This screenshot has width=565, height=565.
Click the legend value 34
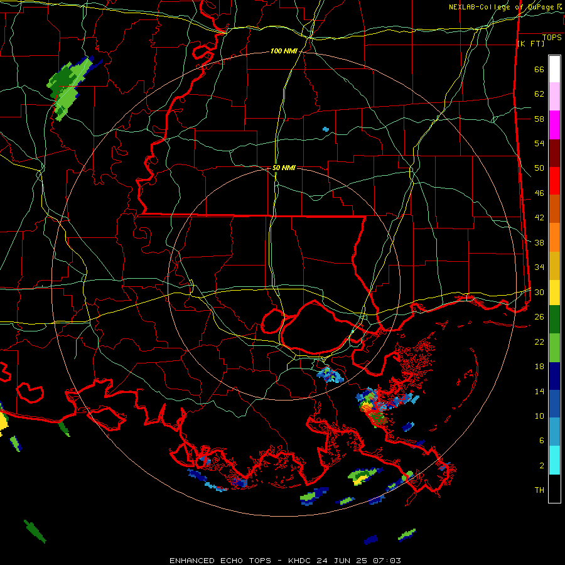click(539, 267)
